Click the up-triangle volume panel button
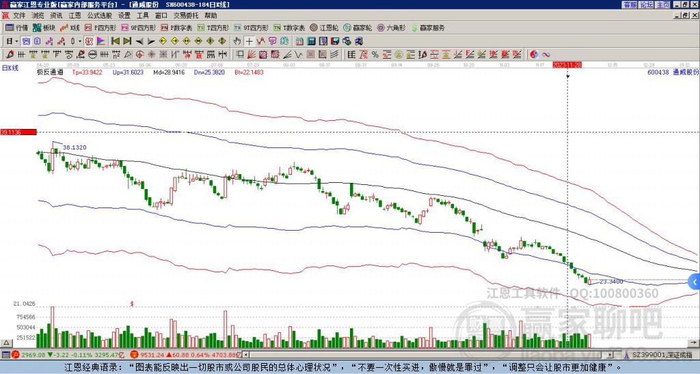Screen dimensions: 700x374 (x=5, y=343)
